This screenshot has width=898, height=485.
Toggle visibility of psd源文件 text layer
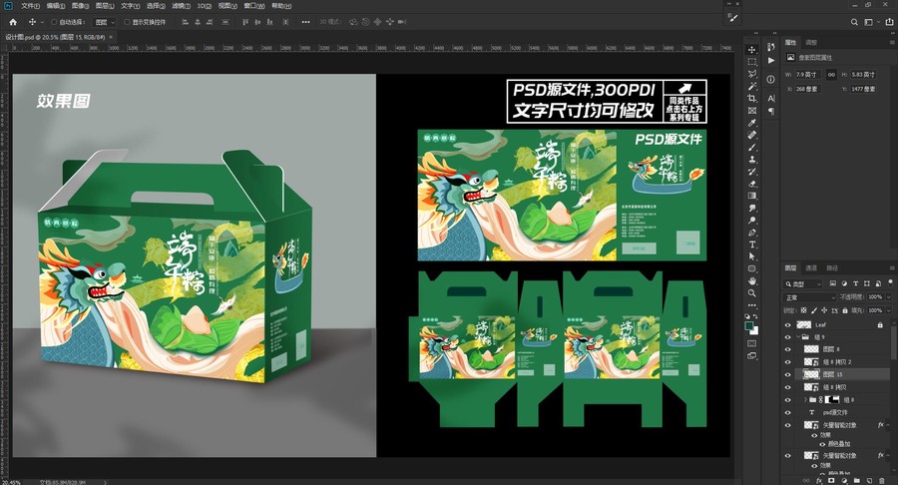(x=787, y=412)
